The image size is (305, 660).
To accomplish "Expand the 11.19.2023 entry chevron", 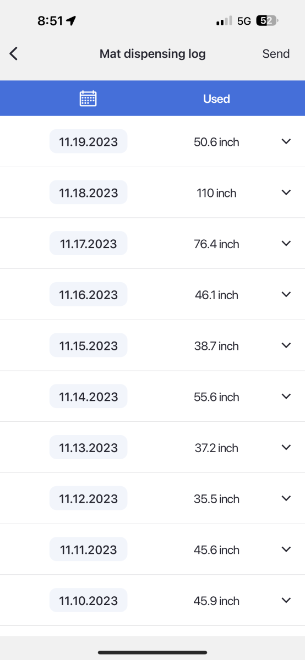I will pos(286,141).
